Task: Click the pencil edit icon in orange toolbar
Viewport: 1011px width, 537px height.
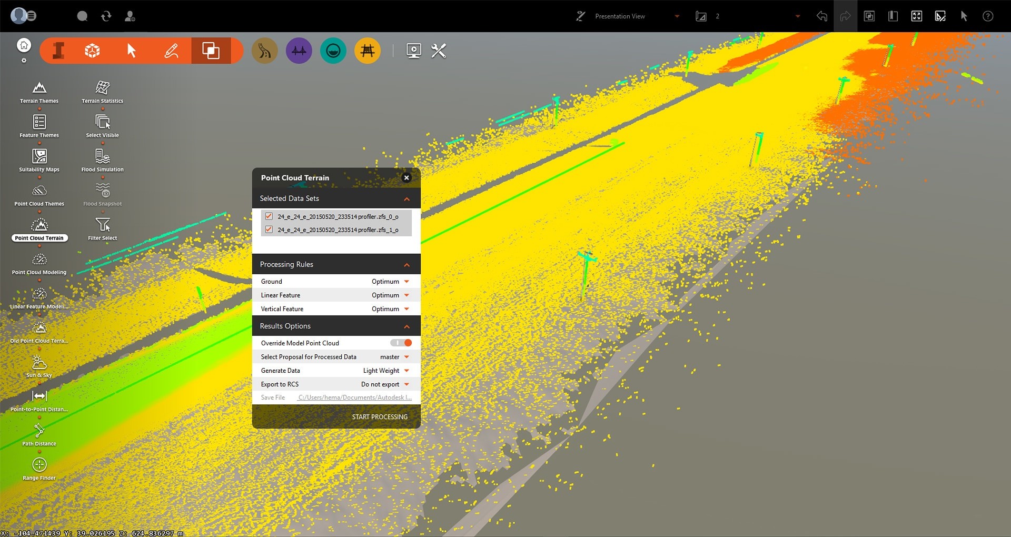Action: coord(171,51)
